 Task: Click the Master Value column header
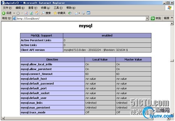133,60
